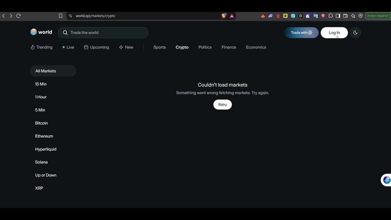Switch to the Live markets tab
Viewport: 391px width, 220px height.
68,47
